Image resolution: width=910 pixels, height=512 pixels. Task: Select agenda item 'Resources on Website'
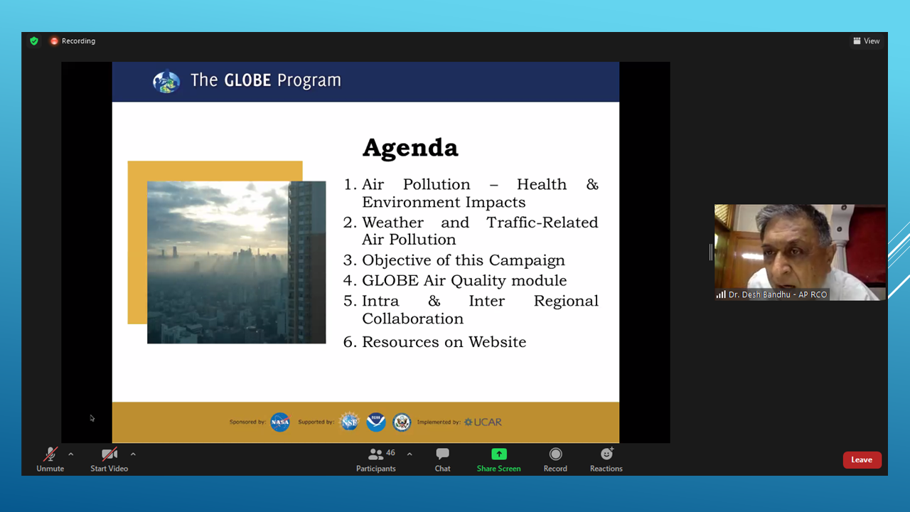(x=444, y=342)
